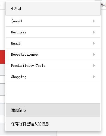The height and width of the screenshot is (136, 106).
Task: Choose 保存所有已输入的信息 option
Action: 53,124
